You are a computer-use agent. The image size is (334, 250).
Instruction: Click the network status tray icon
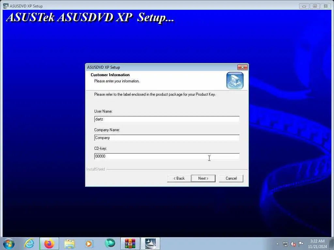pos(285,244)
